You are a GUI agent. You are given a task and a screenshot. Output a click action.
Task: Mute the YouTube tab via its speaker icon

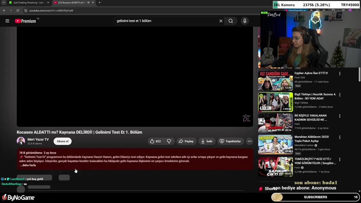click(88, 3)
